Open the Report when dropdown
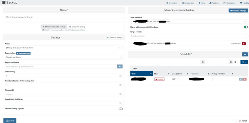The image size is (249, 123). coord(64,57)
